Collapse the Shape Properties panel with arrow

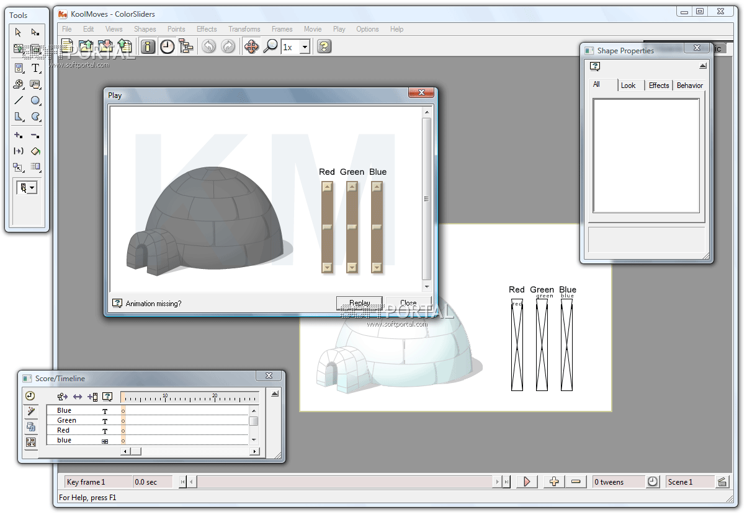click(x=702, y=66)
